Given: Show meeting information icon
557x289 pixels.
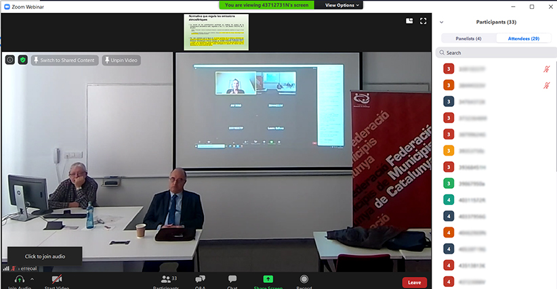Looking at the screenshot, I should (x=10, y=60).
